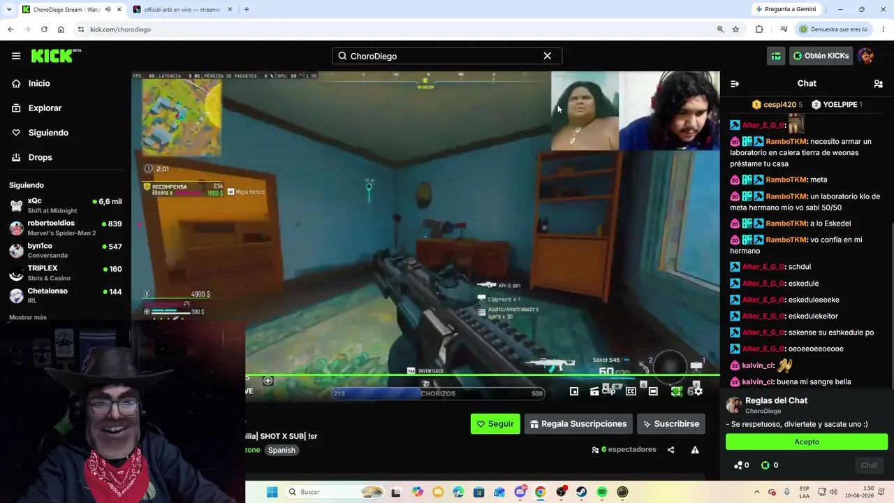Open a new browser tab
This screenshot has height=503, width=894.
point(247,10)
